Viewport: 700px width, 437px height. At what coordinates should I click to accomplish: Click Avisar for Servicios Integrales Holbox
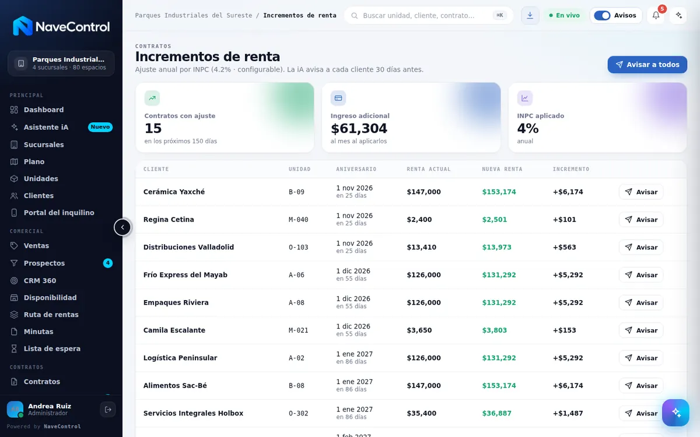point(641,413)
